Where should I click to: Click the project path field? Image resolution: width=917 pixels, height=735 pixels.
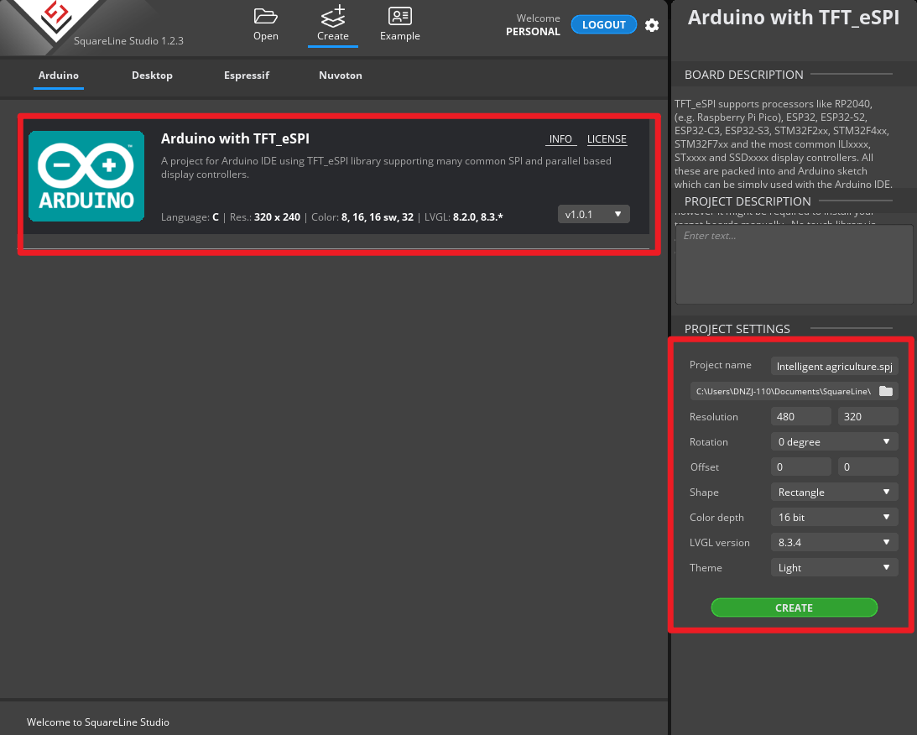pos(784,391)
